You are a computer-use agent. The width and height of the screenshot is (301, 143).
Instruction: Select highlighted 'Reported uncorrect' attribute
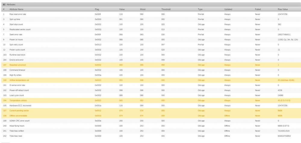(17, 65)
